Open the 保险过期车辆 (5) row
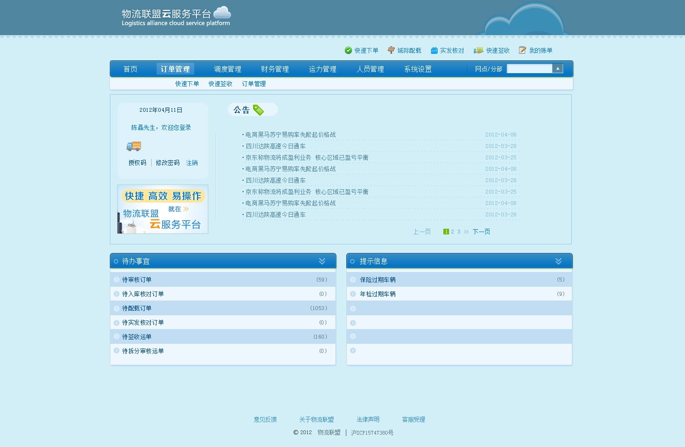Image resolution: width=685 pixels, height=447 pixels. click(459, 280)
